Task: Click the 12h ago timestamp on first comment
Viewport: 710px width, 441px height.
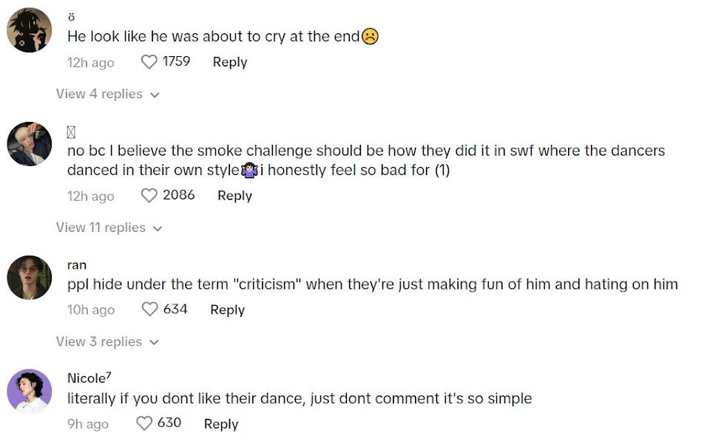Action: (90, 62)
